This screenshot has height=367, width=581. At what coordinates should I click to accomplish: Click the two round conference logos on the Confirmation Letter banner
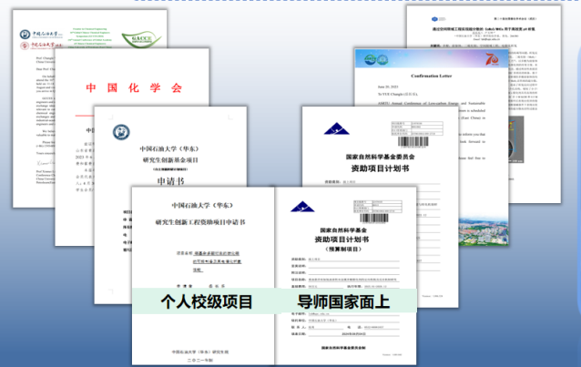[376, 59]
